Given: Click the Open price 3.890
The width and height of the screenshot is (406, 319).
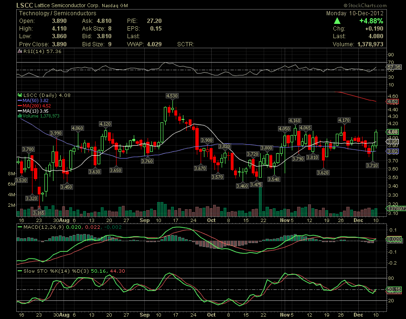Looking at the screenshot, I should 59,21.
